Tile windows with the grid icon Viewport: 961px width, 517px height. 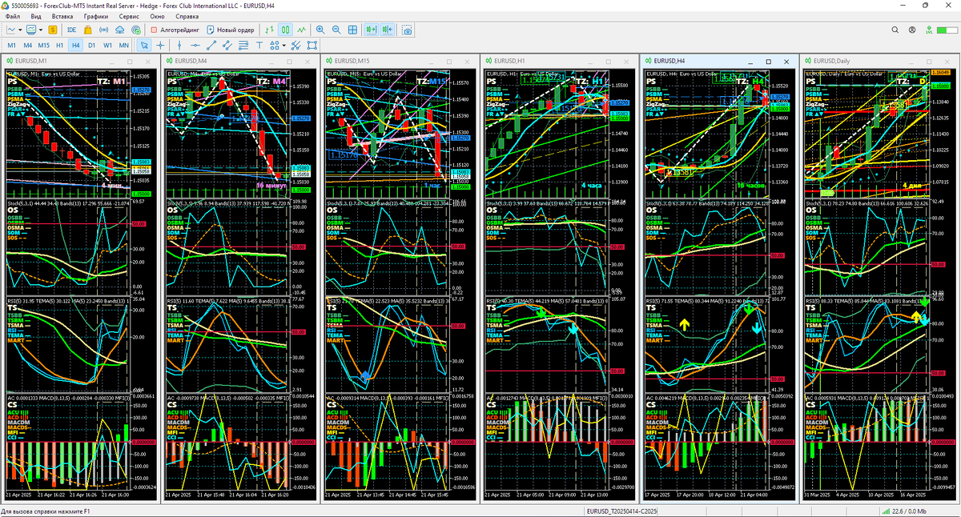pos(352,30)
